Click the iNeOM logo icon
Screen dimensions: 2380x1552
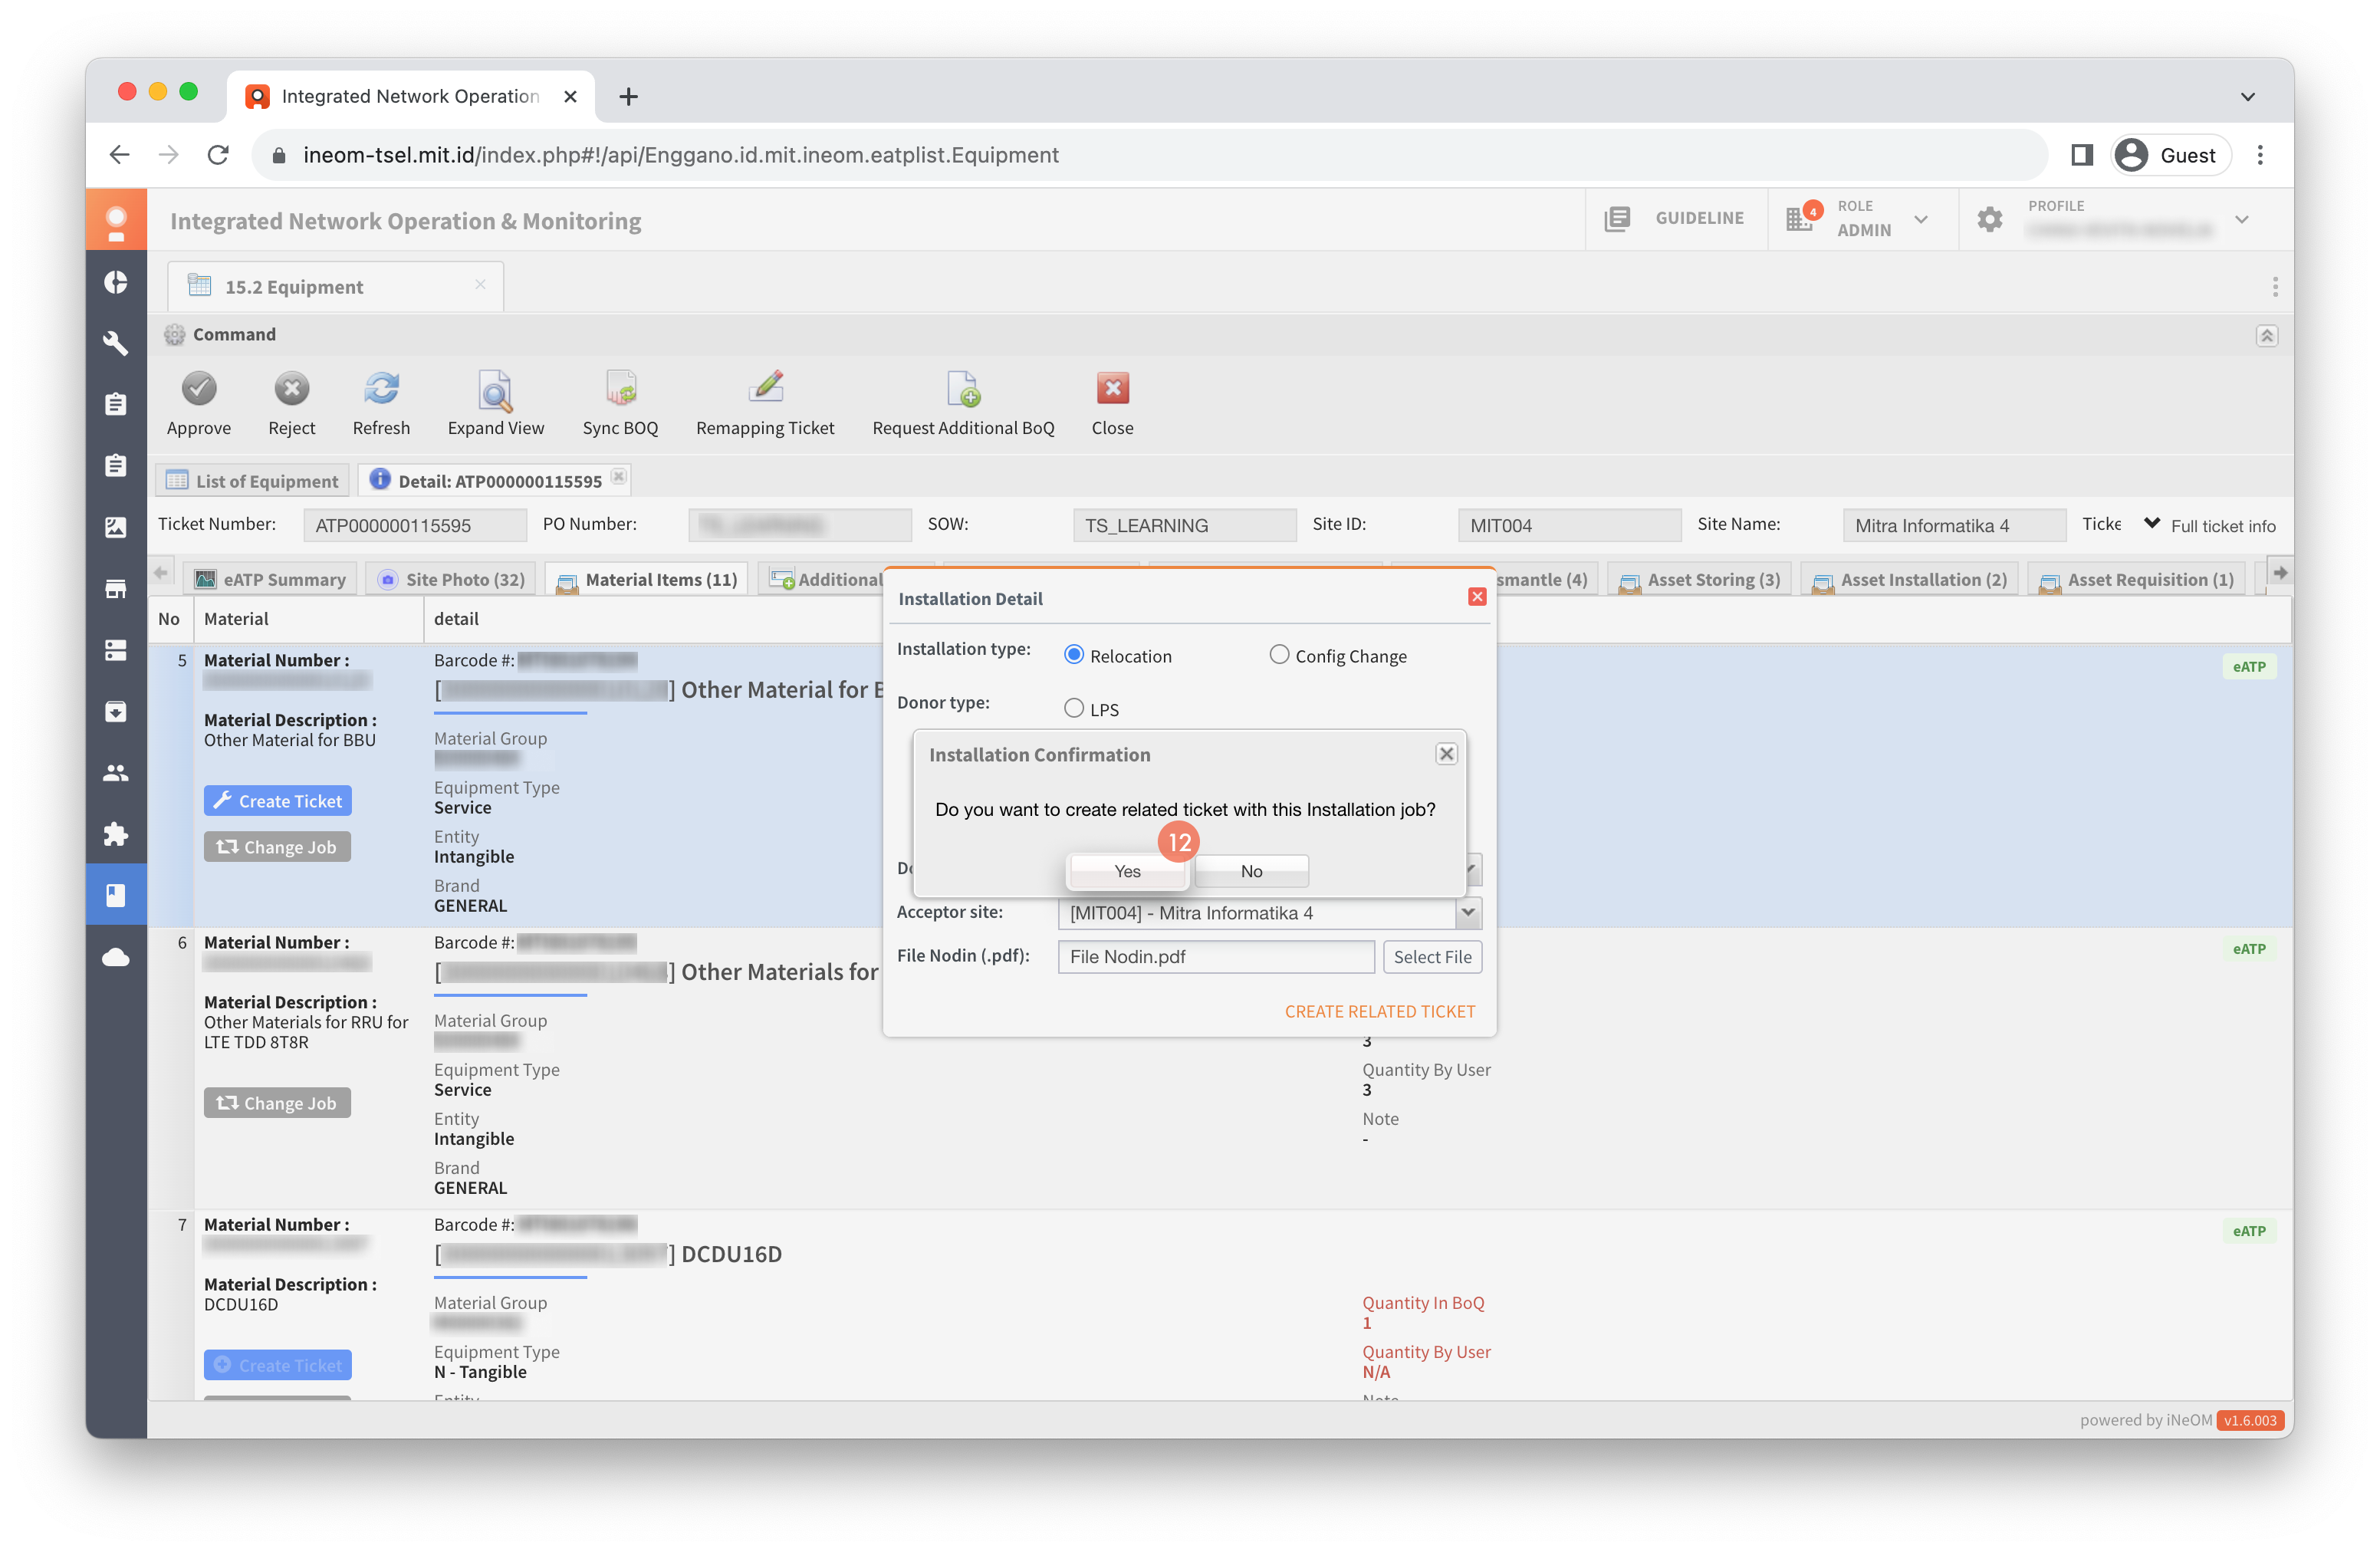tap(116, 220)
